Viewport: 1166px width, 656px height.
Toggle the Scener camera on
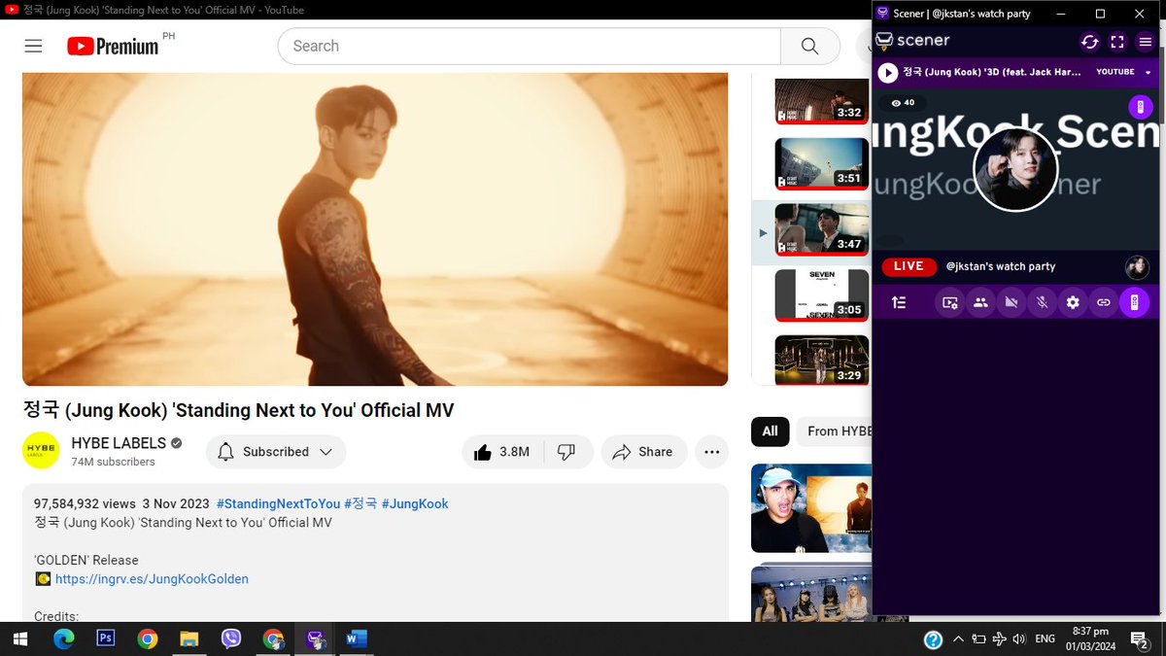point(1012,302)
